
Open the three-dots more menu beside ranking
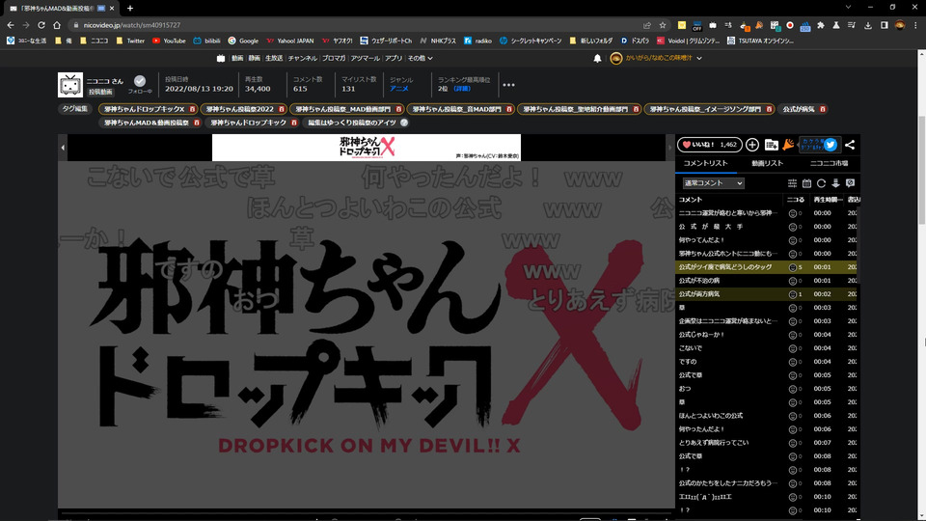click(508, 85)
